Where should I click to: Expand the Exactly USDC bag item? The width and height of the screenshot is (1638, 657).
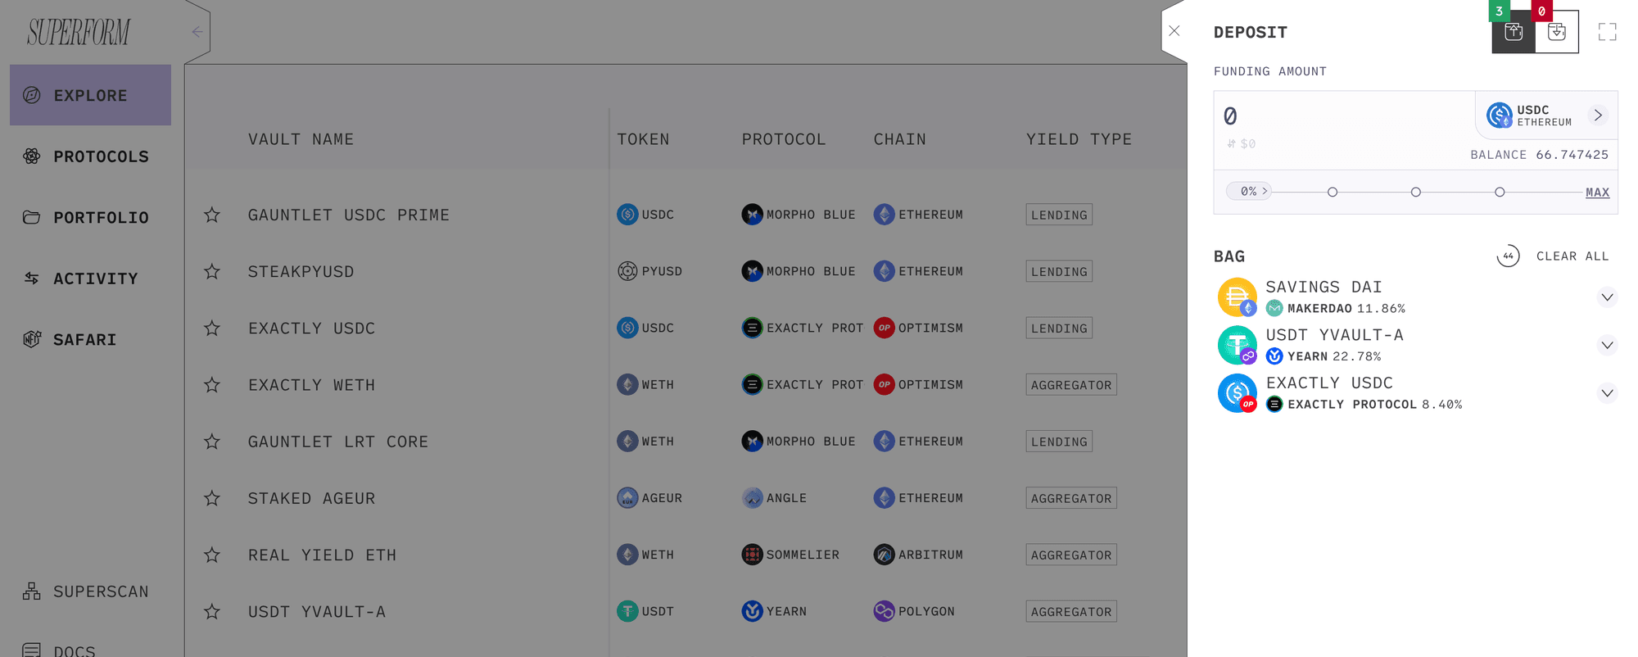[1607, 393]
